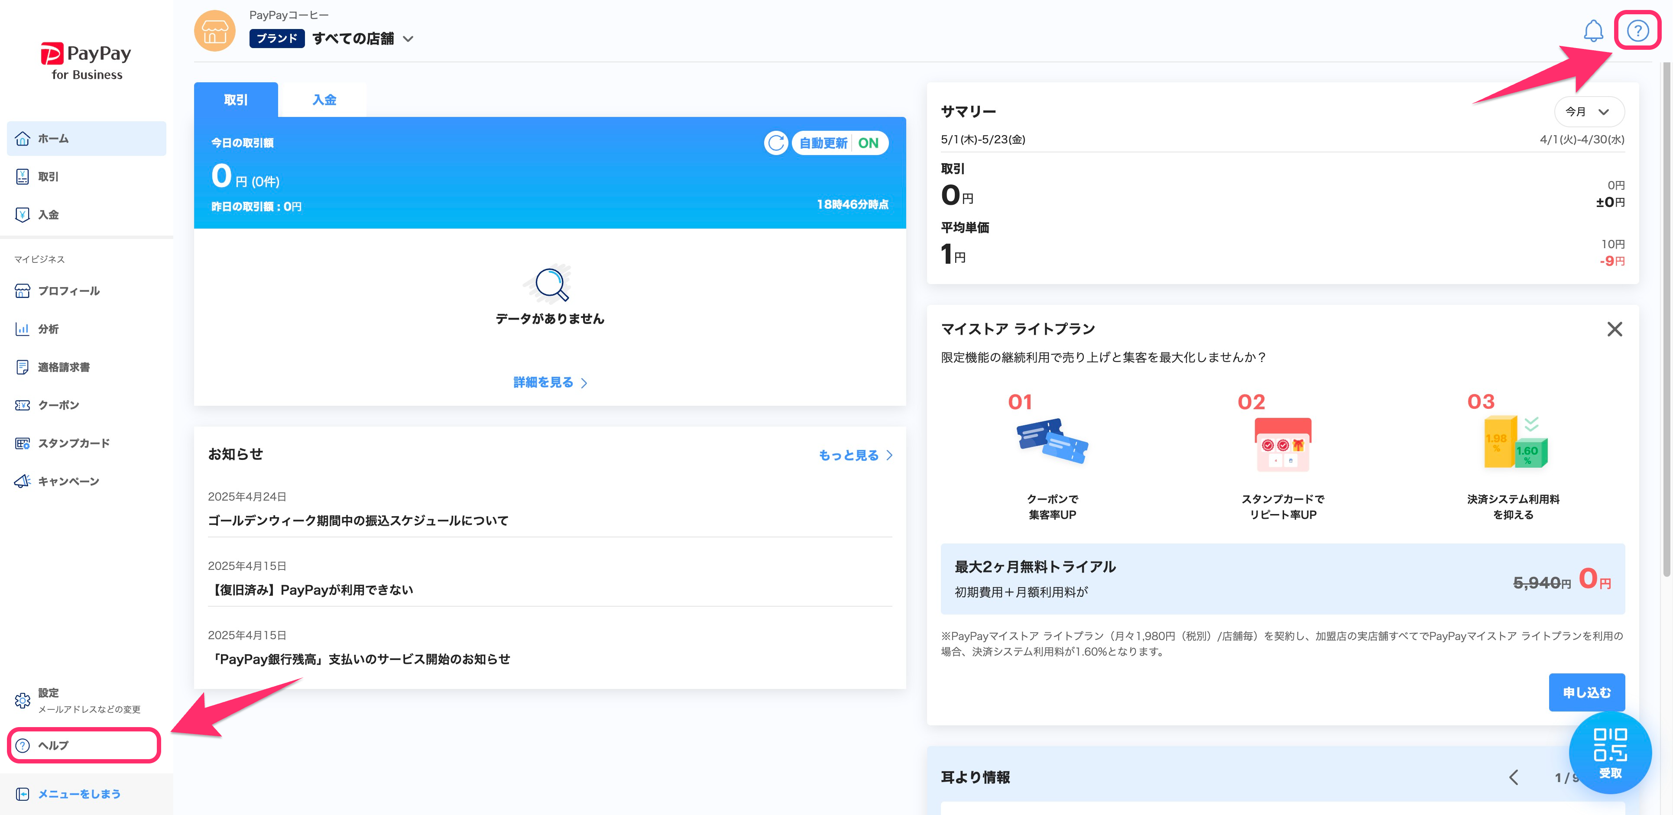
Task: Open the notifications bell icon
Action: pos(1592,30)
